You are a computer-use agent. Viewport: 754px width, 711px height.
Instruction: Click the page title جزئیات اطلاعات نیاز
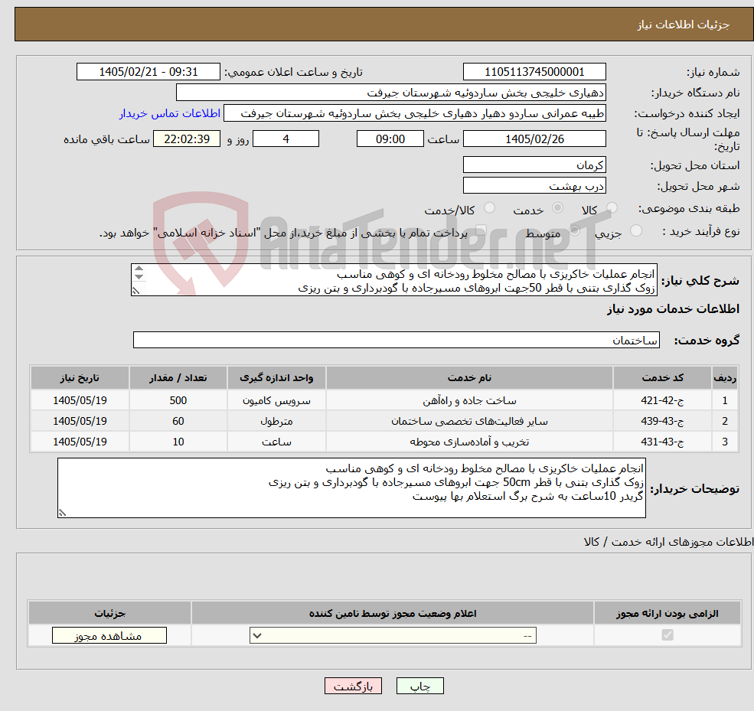click(x=684, y=24)
